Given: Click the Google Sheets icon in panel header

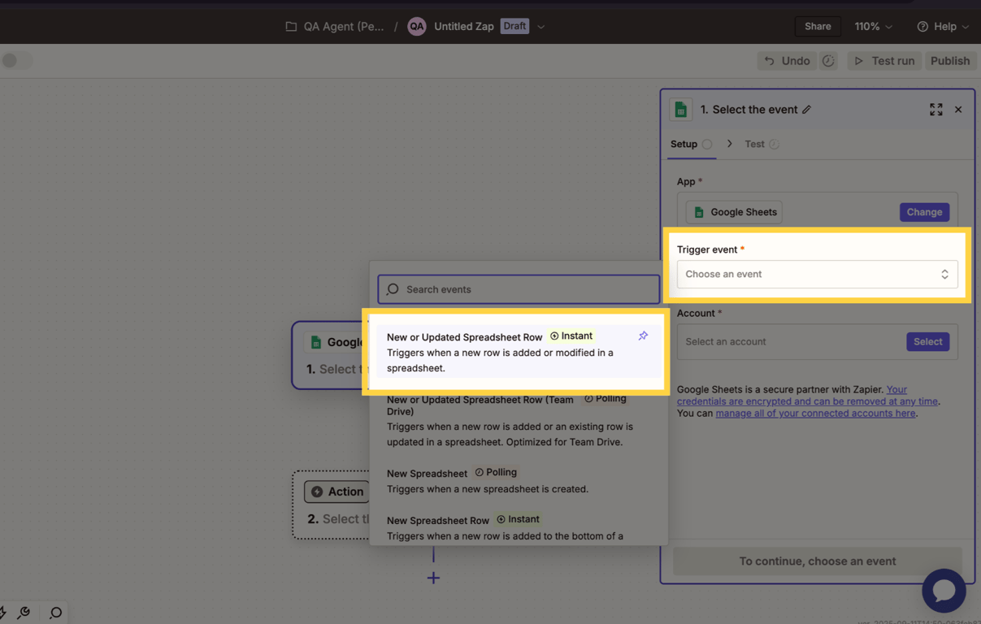Looking at the screenshot, I should point(681,109).
